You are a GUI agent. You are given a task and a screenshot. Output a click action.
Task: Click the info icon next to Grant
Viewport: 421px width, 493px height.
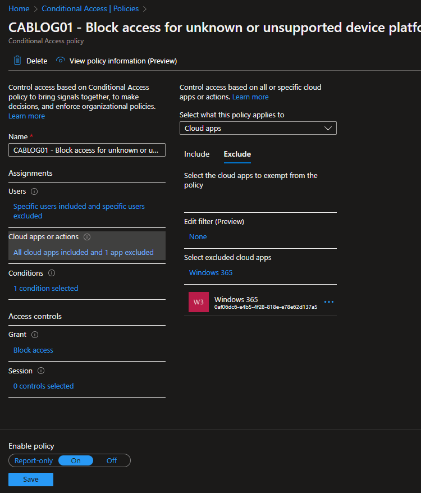[x=35, y=335]
